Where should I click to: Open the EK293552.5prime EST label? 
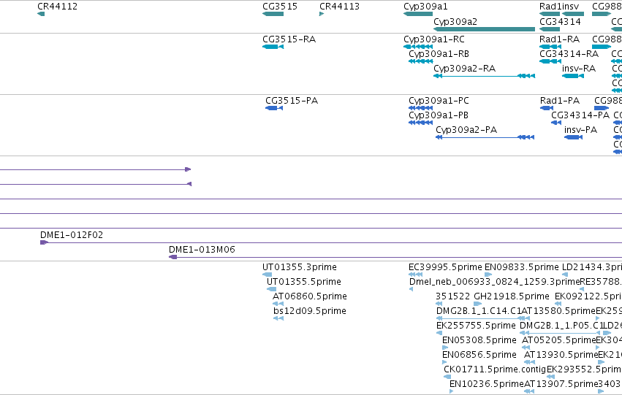coord(584,369)
